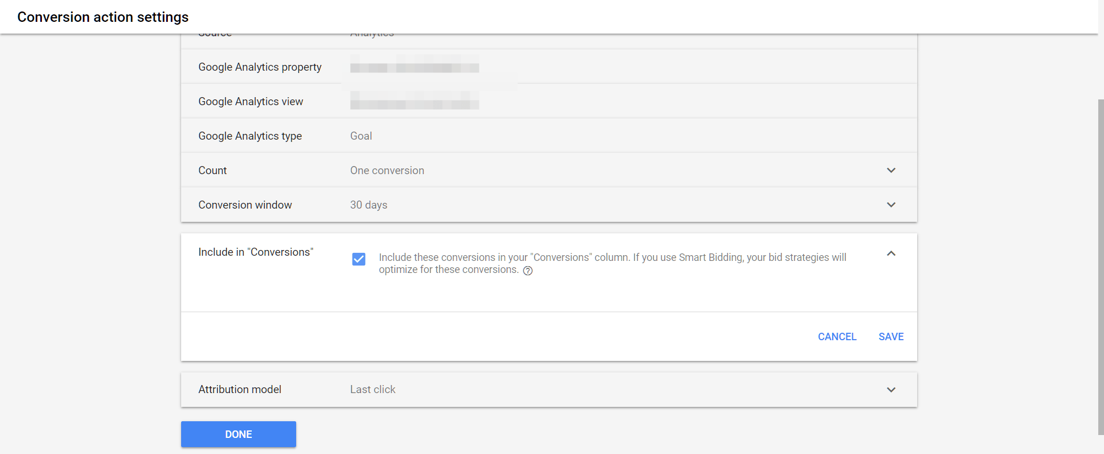
Task: Collapse the Include in Conversions section
Action: [891, 253]
